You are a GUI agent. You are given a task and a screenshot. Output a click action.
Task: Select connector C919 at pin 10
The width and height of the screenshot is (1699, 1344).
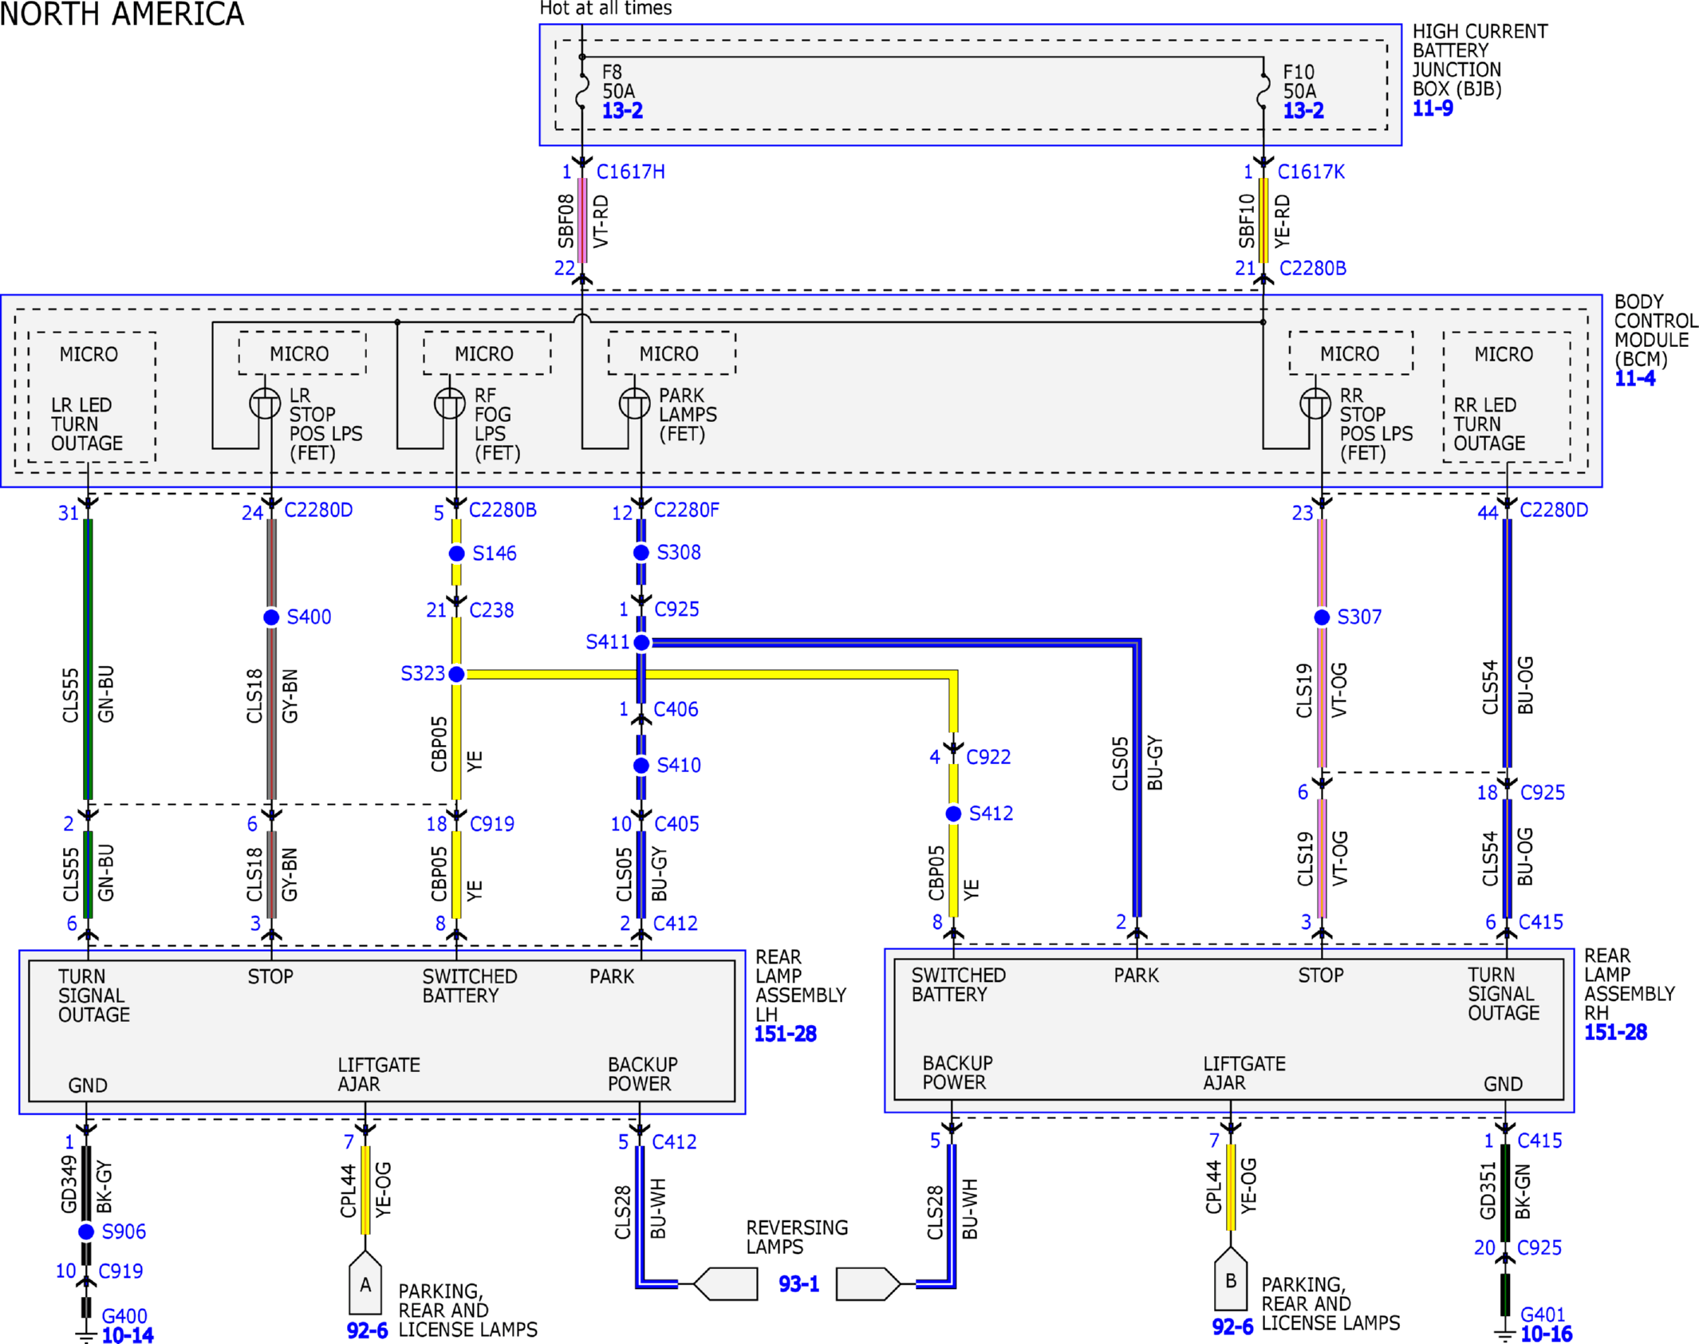pos(120,1271)
